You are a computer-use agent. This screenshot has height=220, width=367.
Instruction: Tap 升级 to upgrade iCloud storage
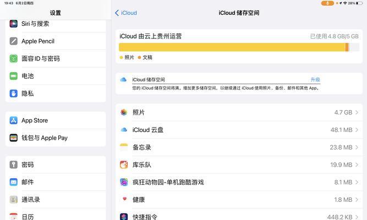(315, 80)
